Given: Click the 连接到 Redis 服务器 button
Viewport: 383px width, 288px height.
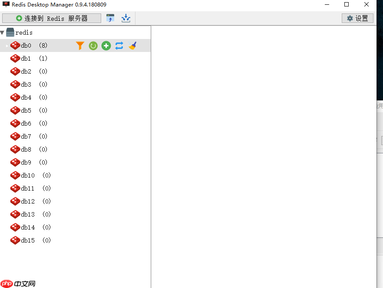Looking at the screenshot, I should tap(52, 18).
